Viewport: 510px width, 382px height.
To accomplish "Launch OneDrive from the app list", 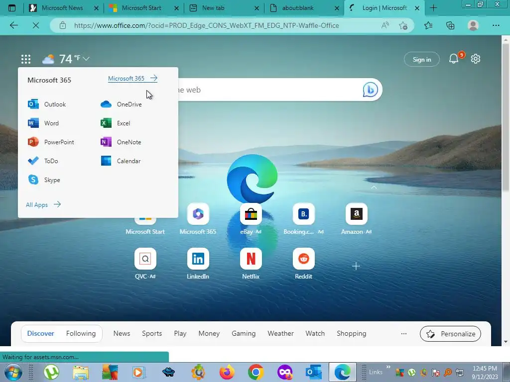I will tap(121, 104).
